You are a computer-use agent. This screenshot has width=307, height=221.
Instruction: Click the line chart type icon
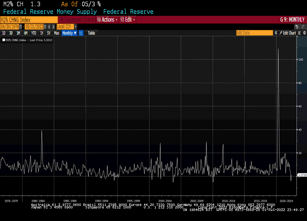coord(81,33)
